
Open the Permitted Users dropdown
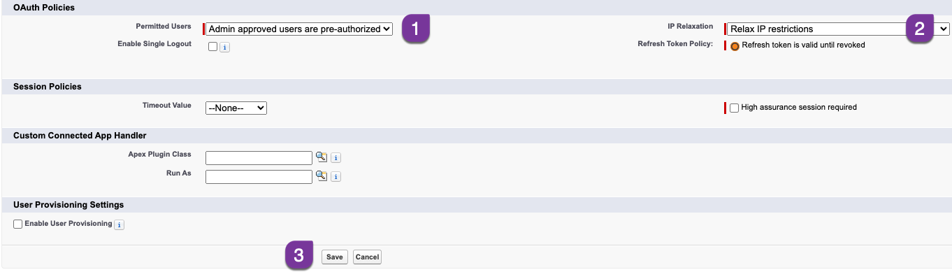tap(299, 29)
